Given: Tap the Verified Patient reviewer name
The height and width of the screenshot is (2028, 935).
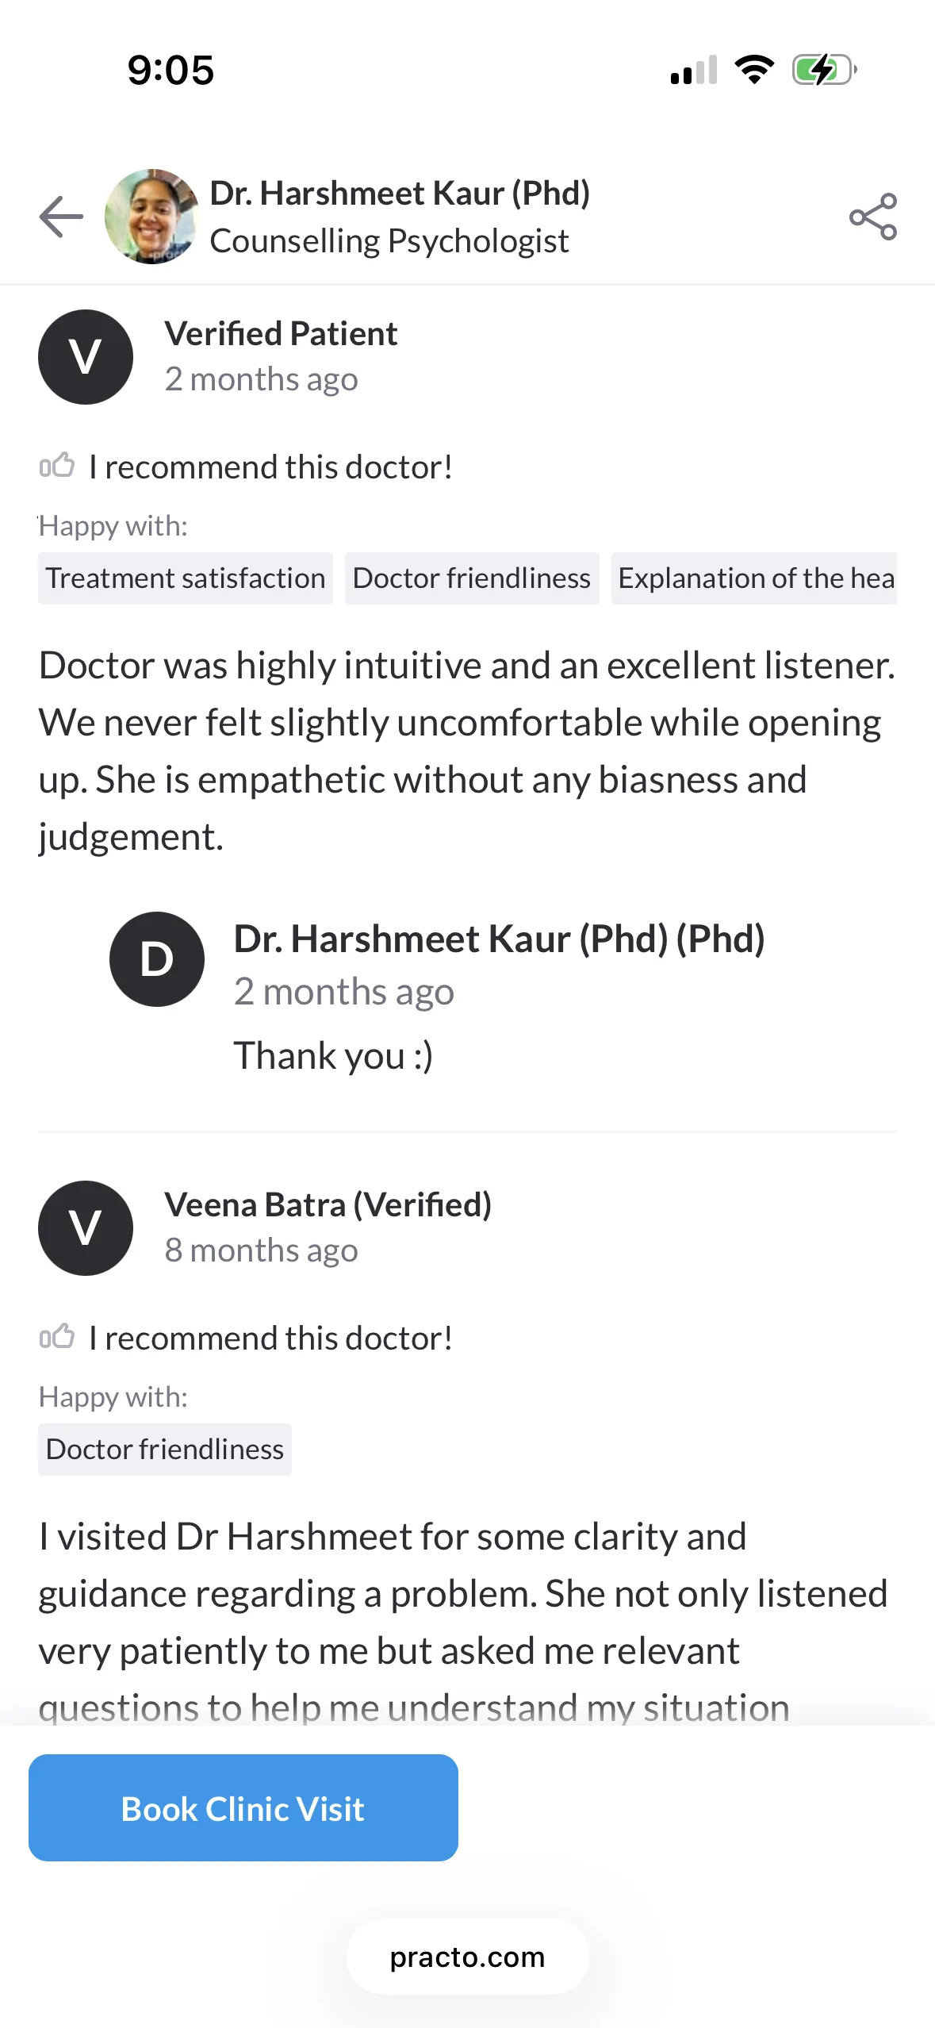Looking at the screenshot, I should coord(281,333).
